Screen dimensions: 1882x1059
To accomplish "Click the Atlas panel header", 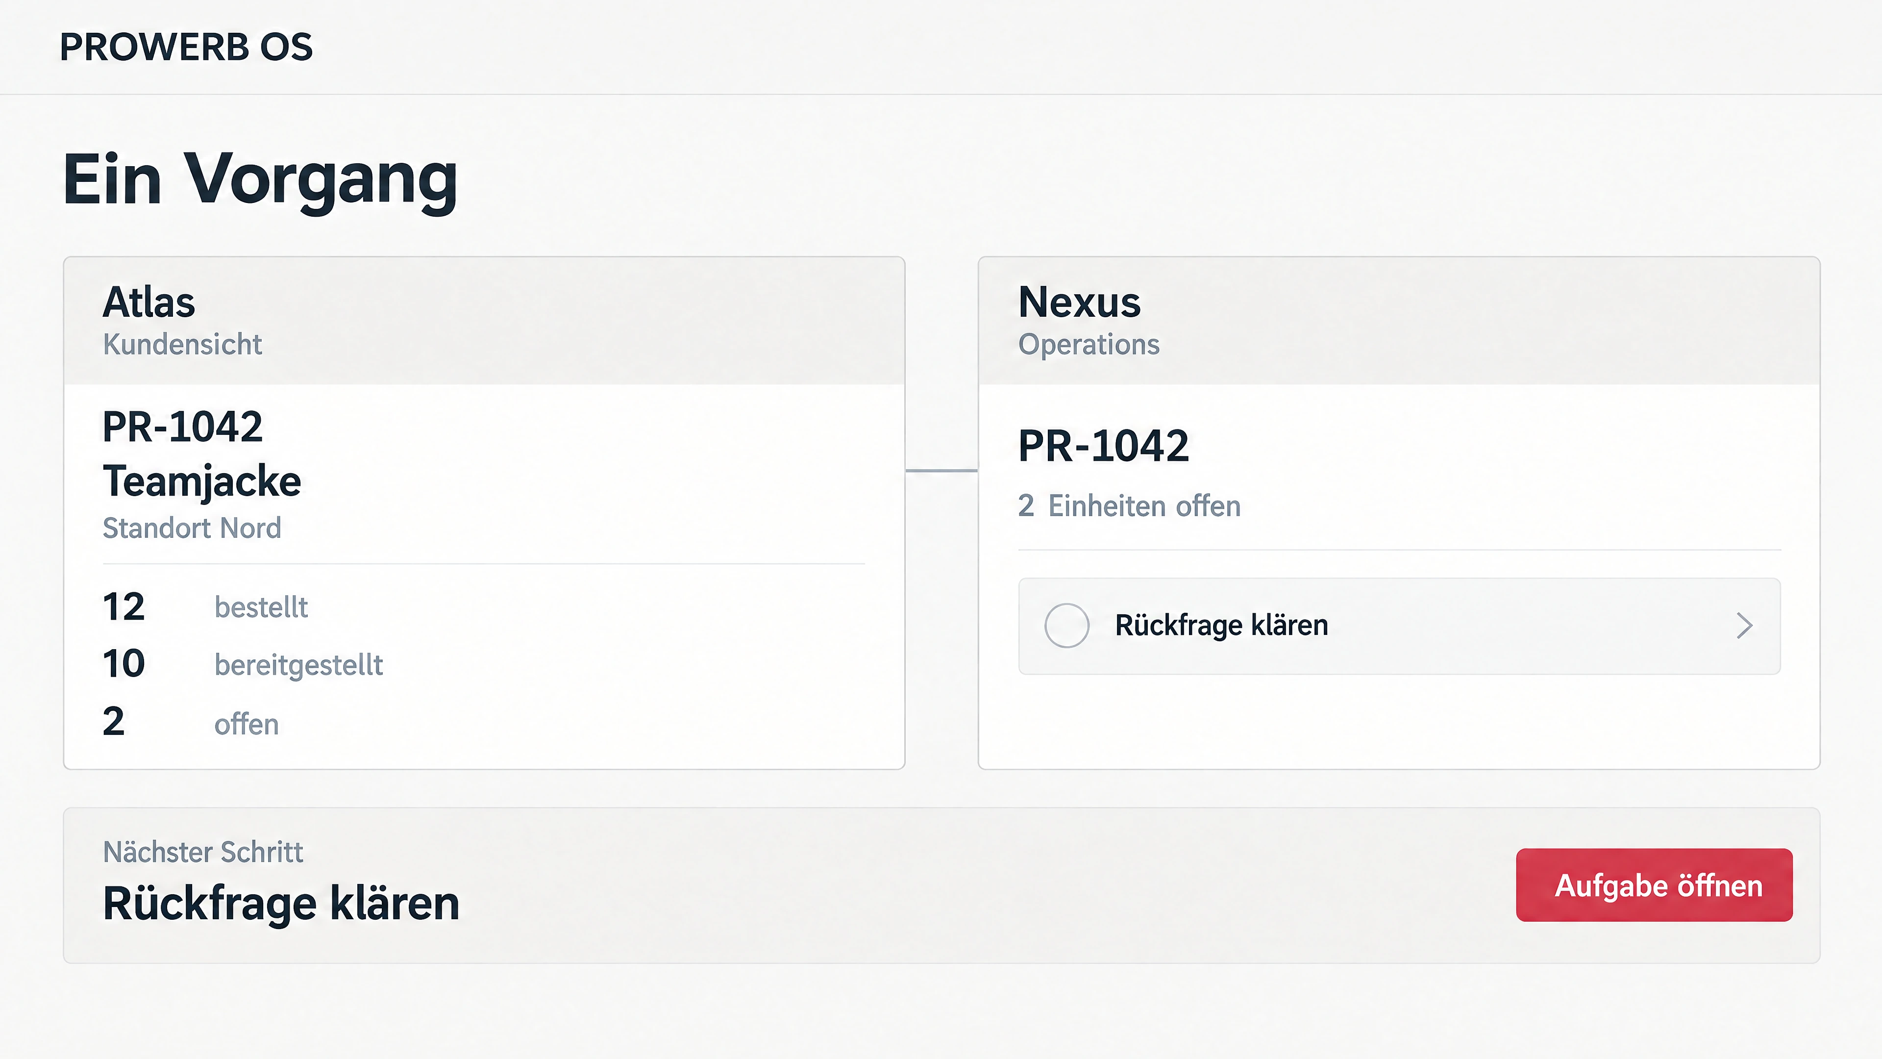I will click(x=484, y=321).
